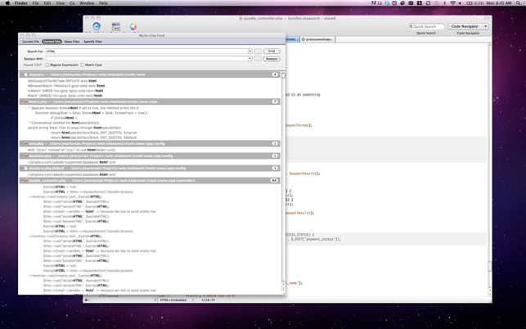Image resolution: width=526 pixels, height=329 pixels.
Task: Click the sync circular arrows menu bar icon
Action: 428,3
